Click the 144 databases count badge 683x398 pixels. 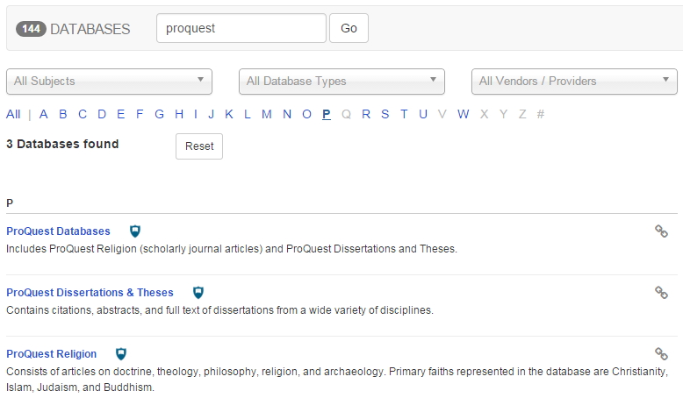(31, 29)
